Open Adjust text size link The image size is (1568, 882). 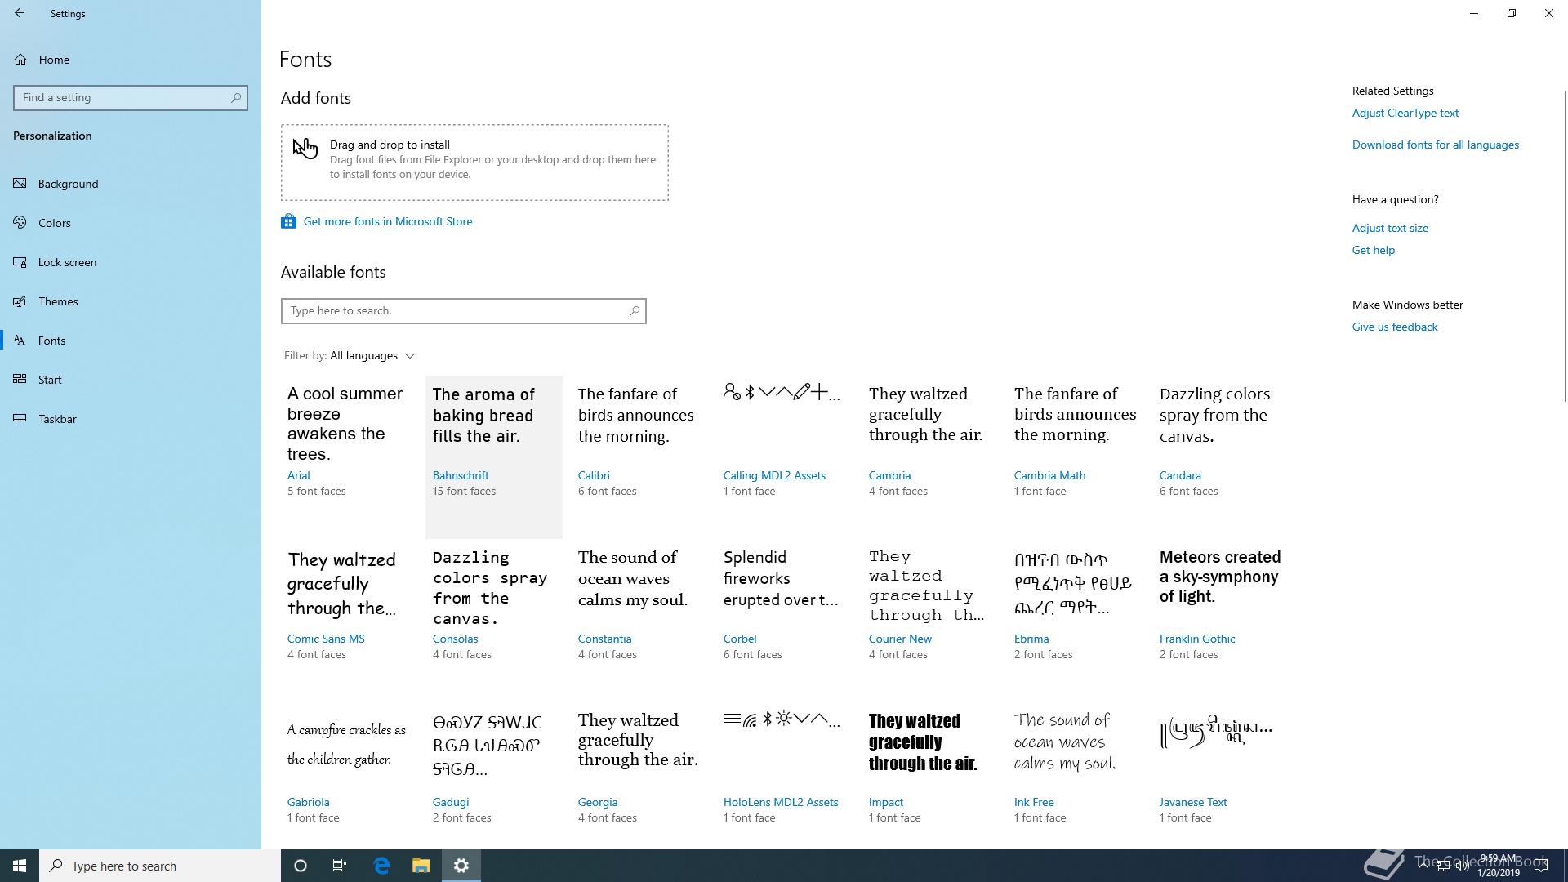[1390, 228]
